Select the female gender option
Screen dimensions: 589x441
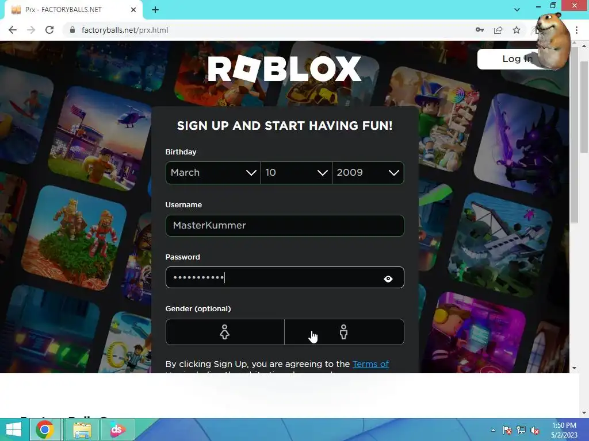click(x=225, y=332)
